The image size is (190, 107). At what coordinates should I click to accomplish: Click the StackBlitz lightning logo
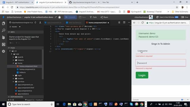point(3,17)
